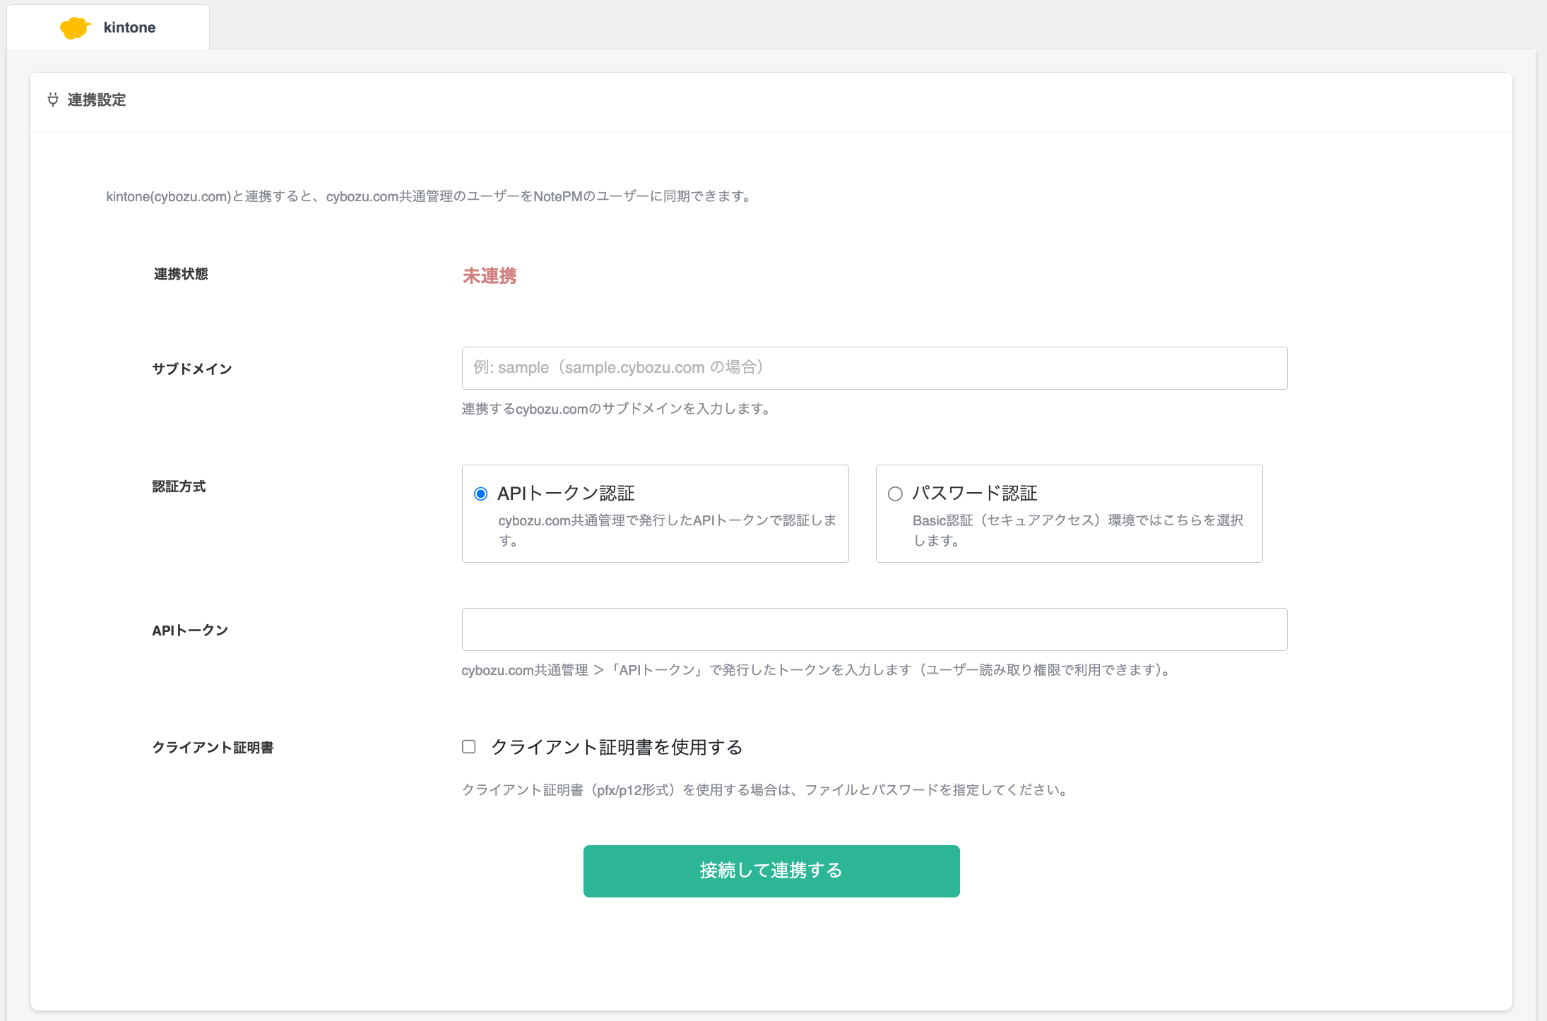Click the APIトークン field label
Image resolution: width=1547 pixels, height=1021 pixels.
pyautogui.click(x=190, y=631)
